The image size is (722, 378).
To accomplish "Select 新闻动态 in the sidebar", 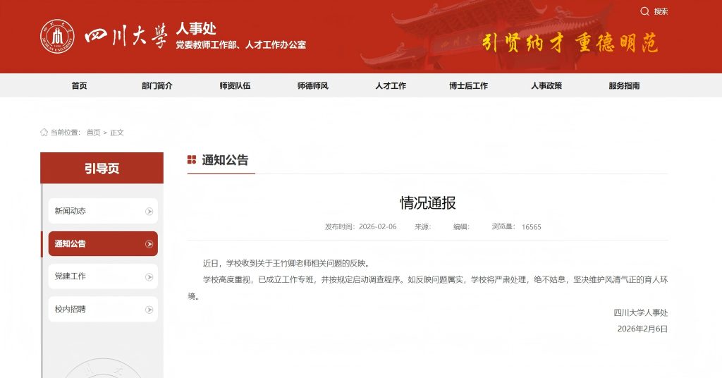I will (103, 211).
